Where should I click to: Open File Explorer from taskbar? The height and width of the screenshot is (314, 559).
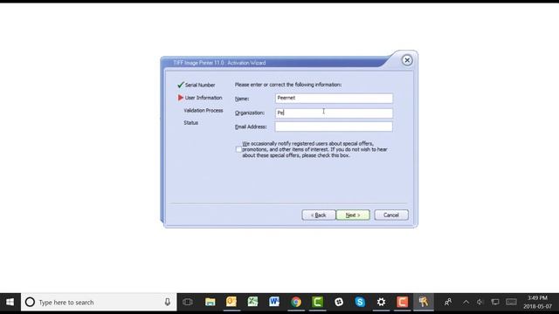[x=210, y=303]
